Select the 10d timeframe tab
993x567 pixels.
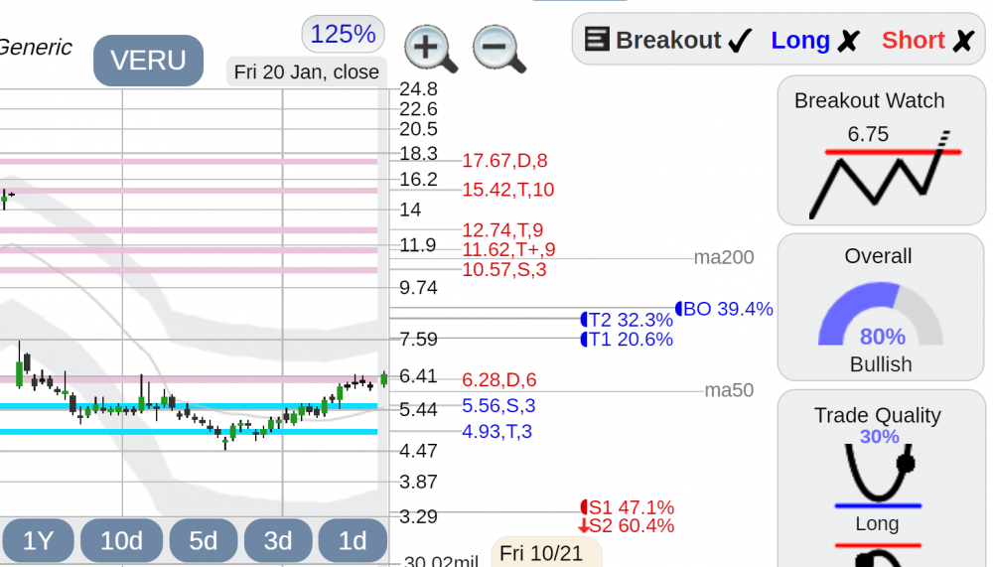[121, 540]
